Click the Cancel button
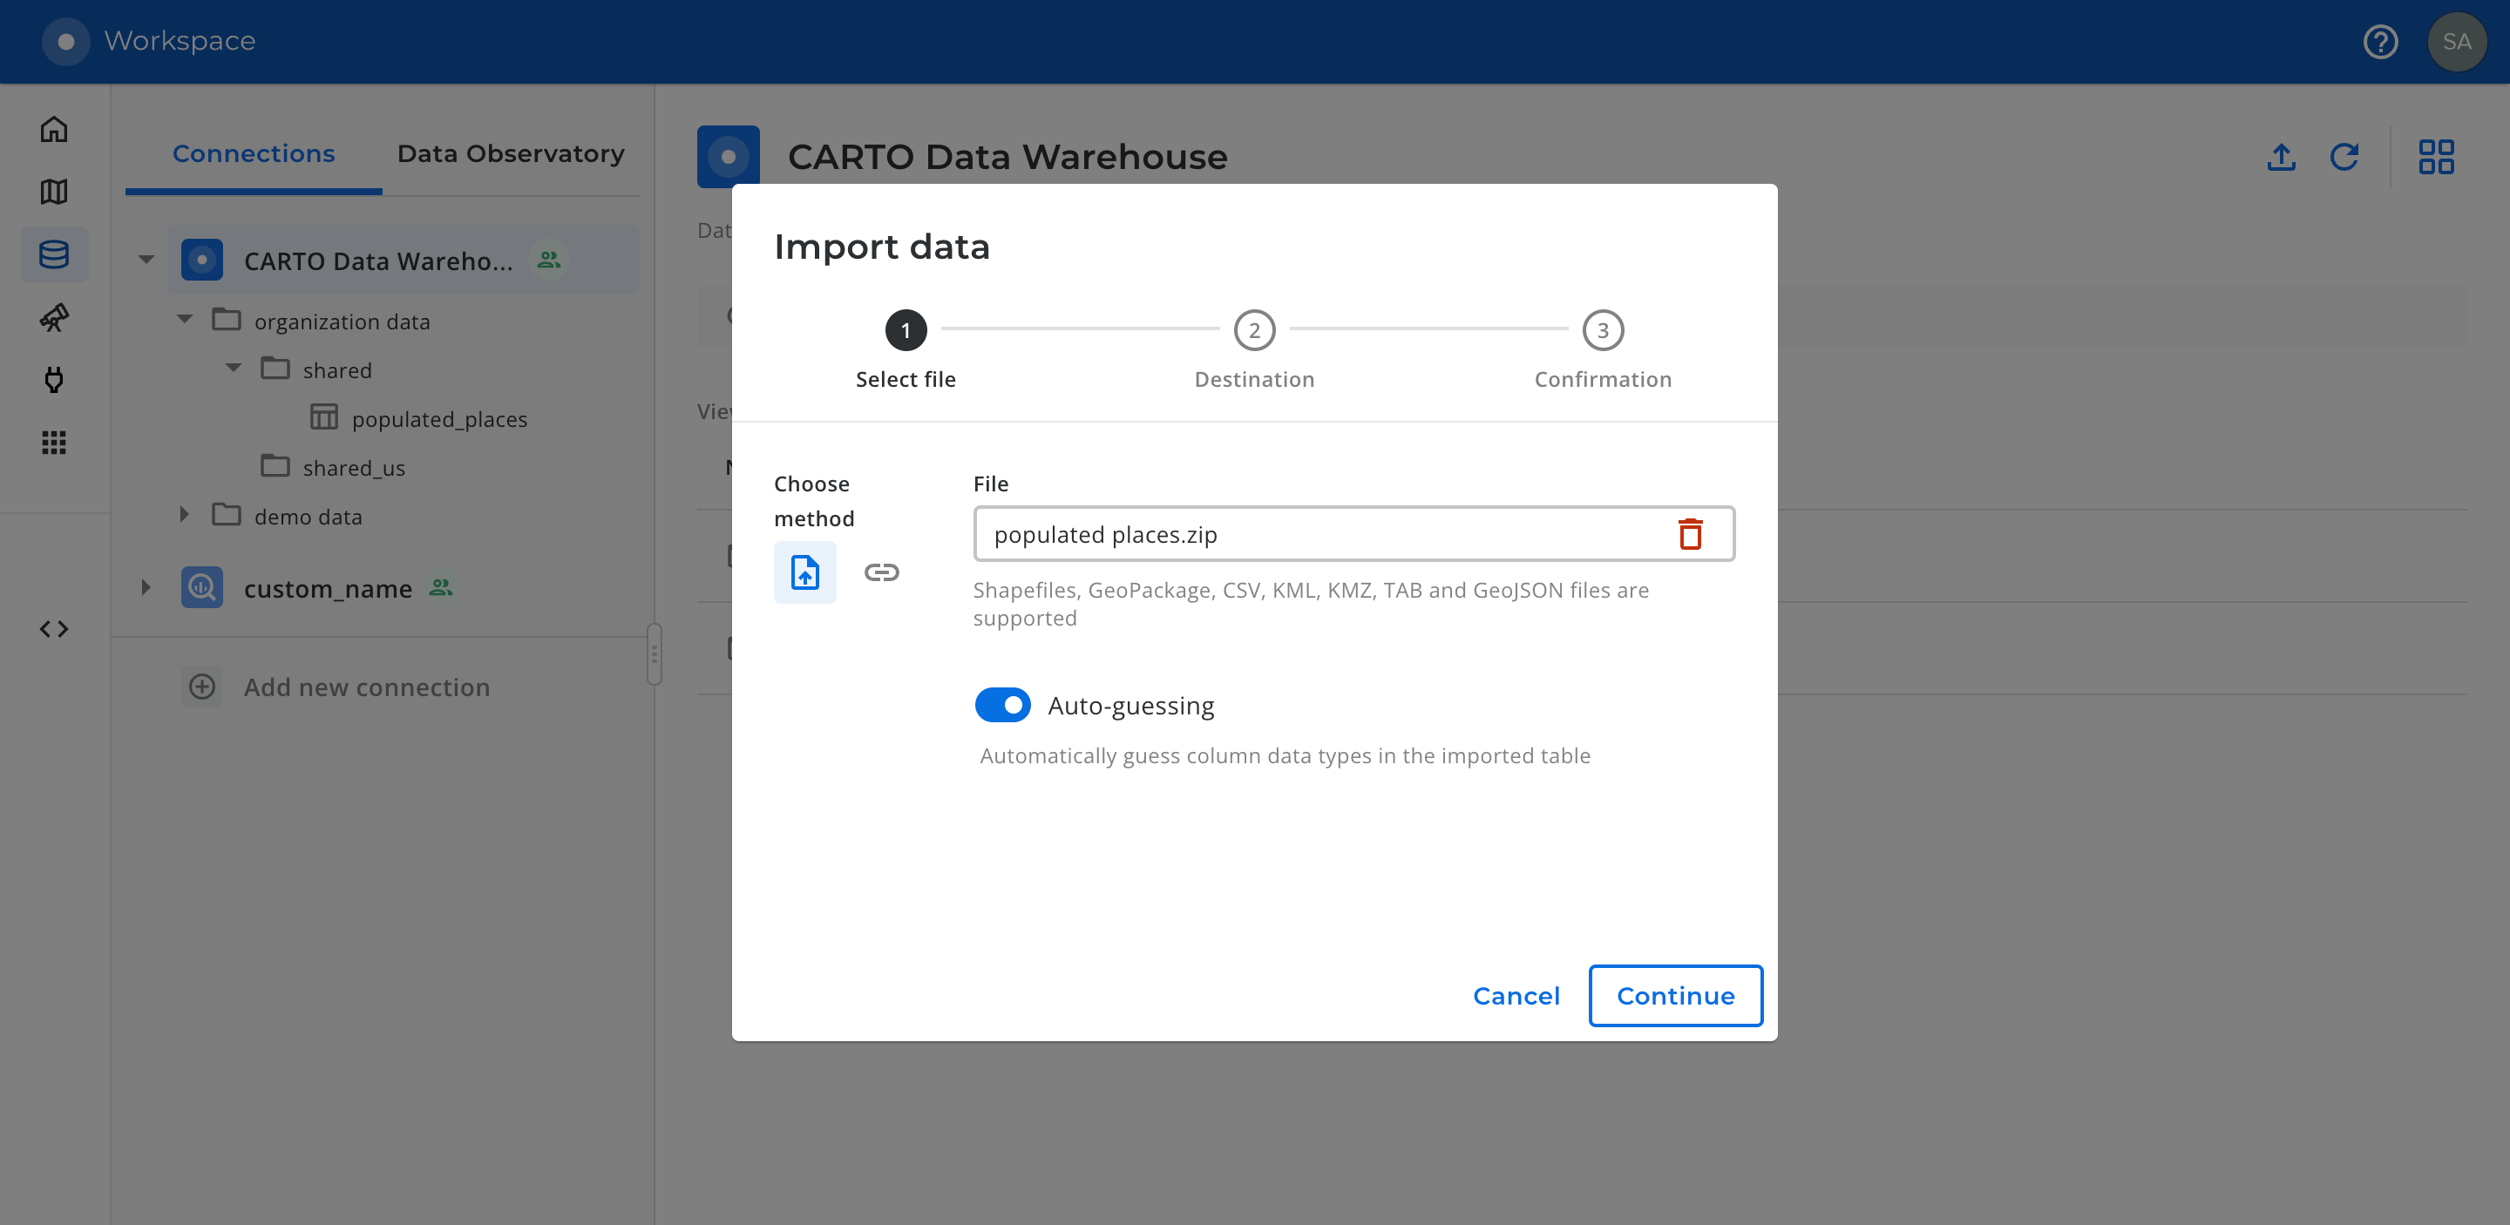The width and height of the screenshot is (2510, 1225). click(1516, 995)
